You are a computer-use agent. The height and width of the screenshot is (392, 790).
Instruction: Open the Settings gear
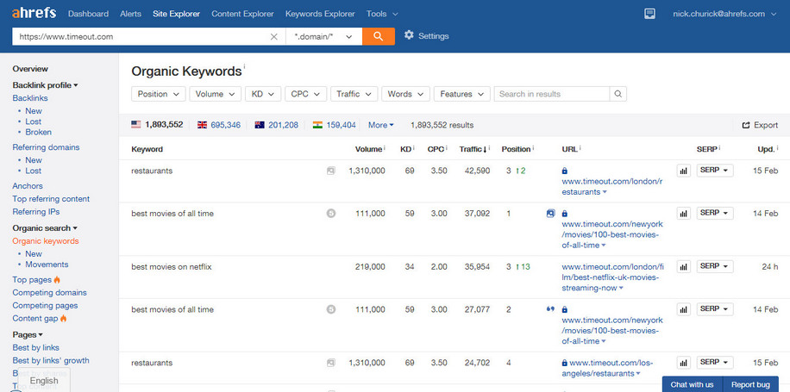pyautogui.click(x=409, y=35)
